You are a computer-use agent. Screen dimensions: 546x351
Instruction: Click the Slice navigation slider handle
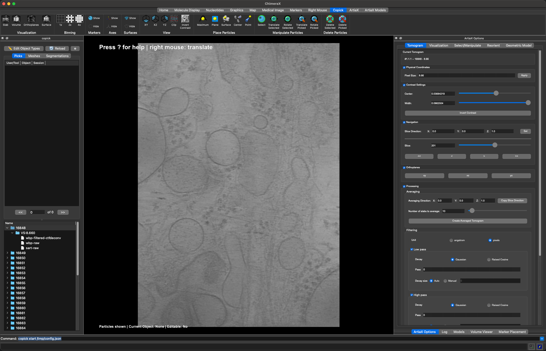(x=495, y=145)
